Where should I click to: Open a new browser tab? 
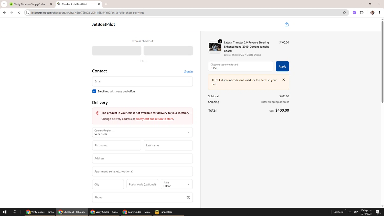106,4
